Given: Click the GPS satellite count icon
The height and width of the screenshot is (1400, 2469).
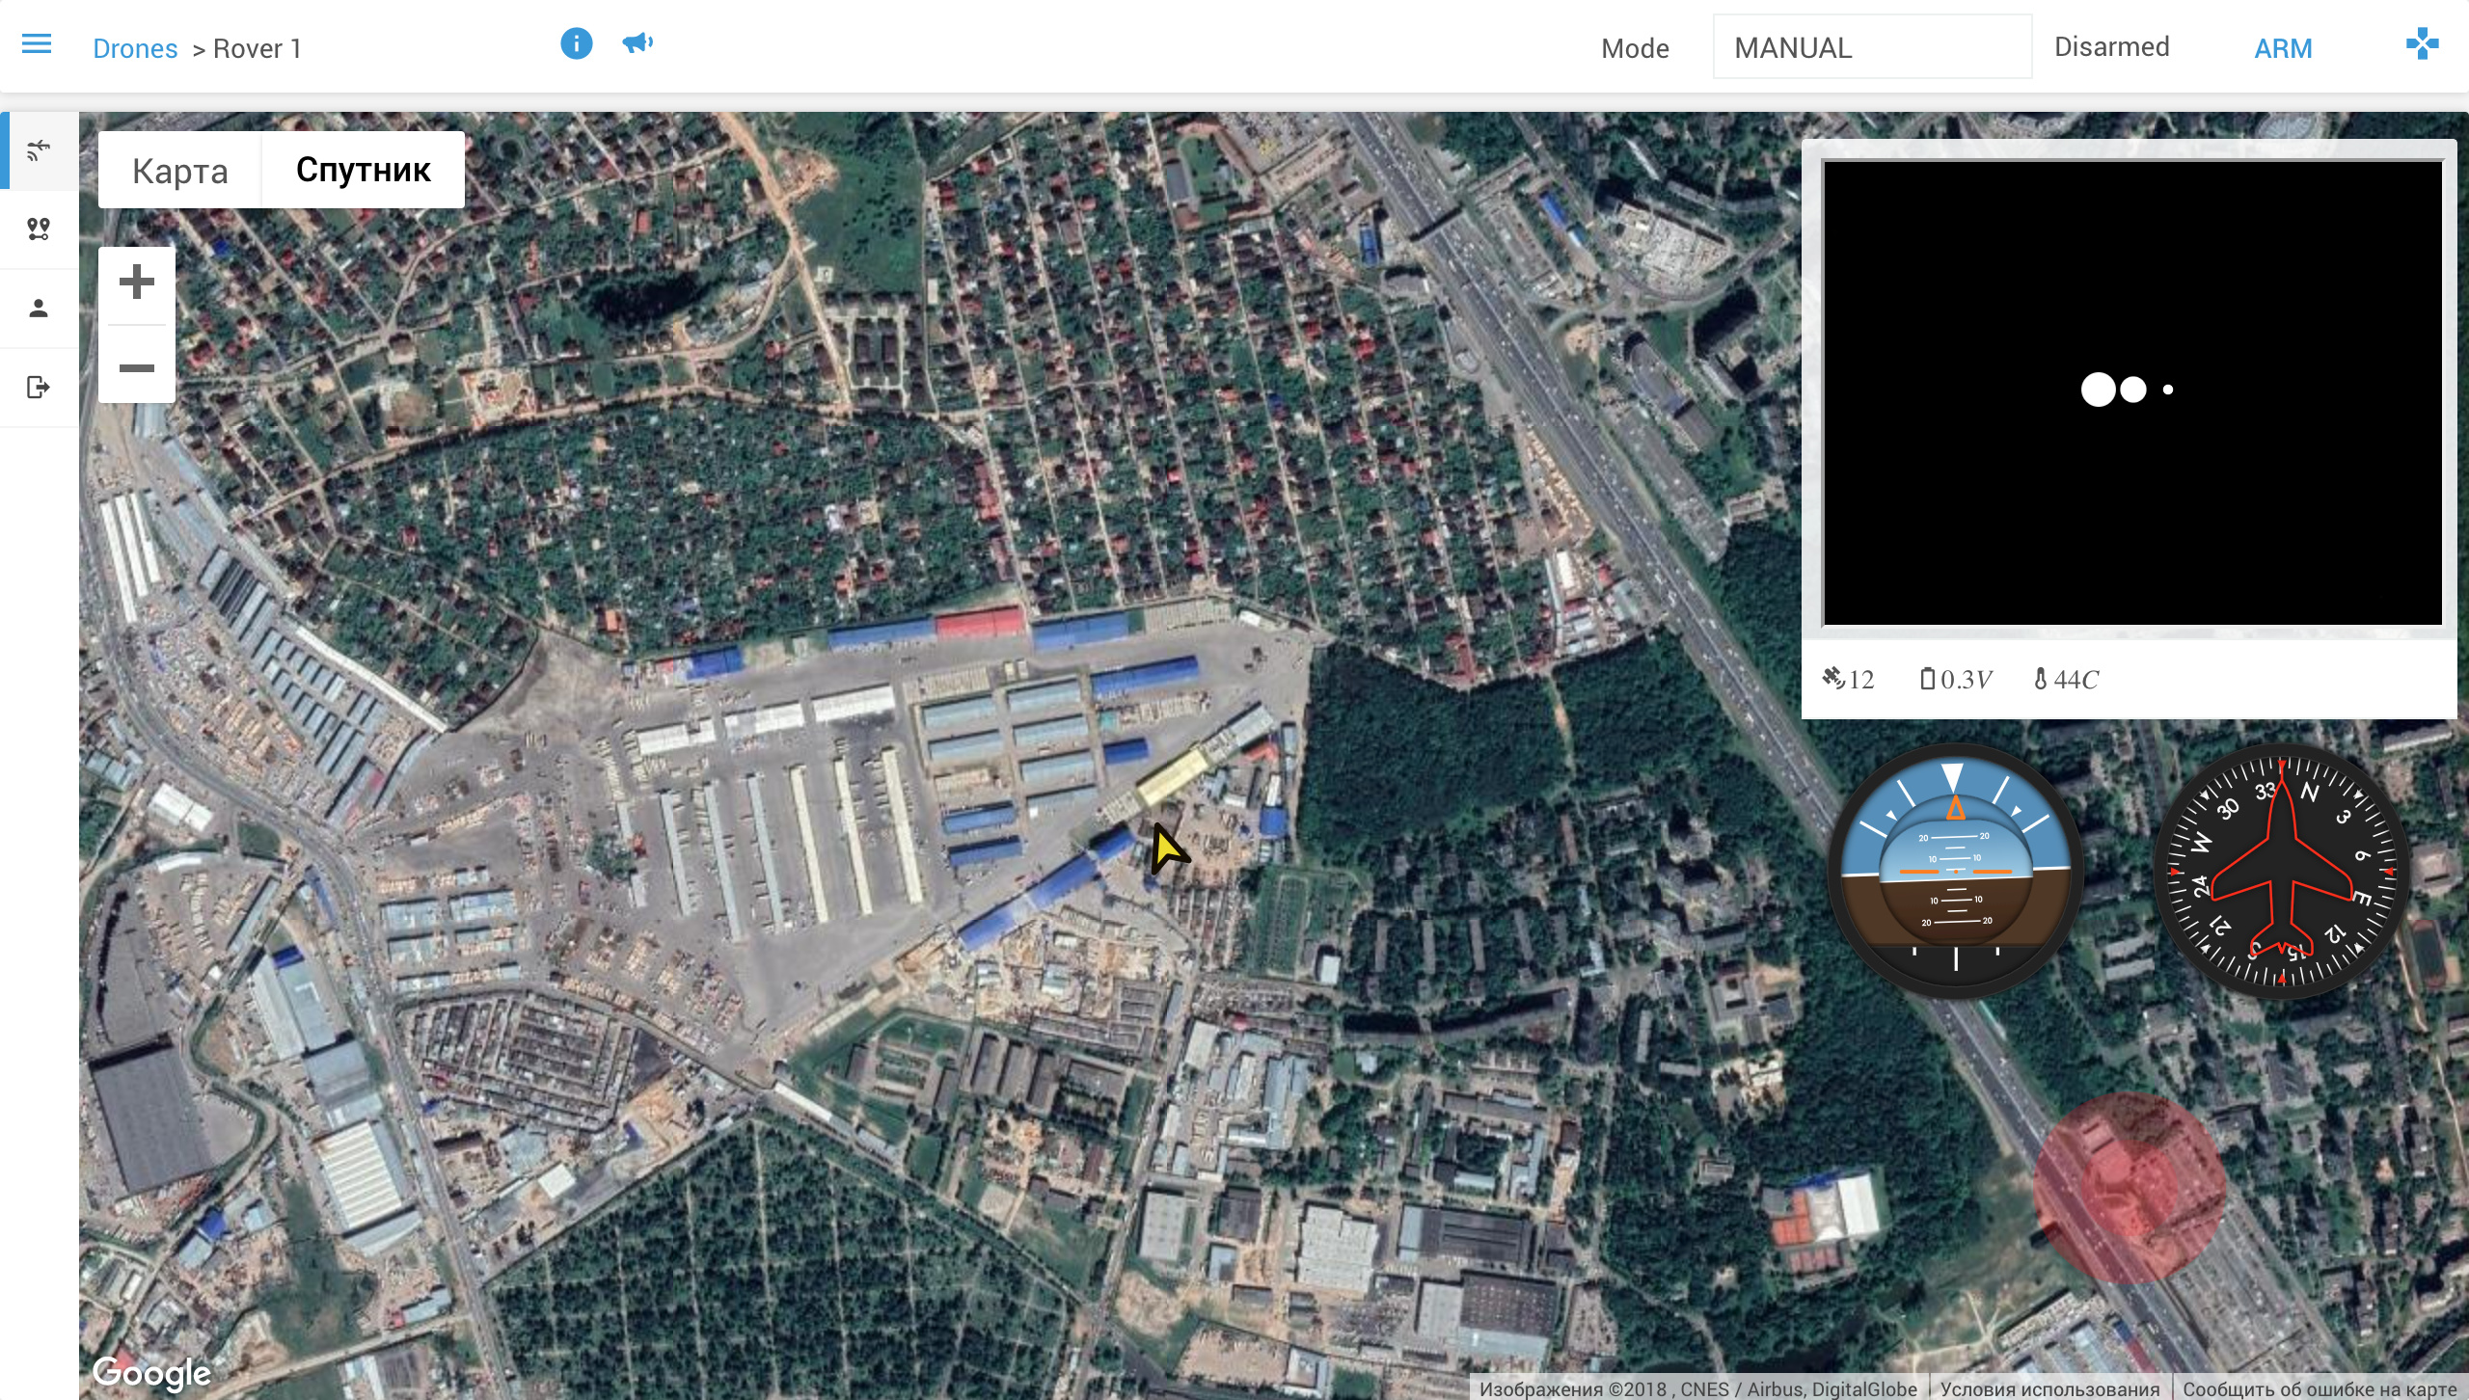Looking at the screenshot, I should (x=1832, y=679).
